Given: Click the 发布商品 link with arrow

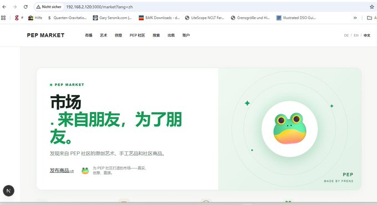Looking at the screenshot, I should click(x=62, y=171).
